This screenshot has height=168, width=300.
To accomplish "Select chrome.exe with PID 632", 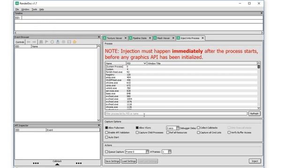I will point(181,83).
